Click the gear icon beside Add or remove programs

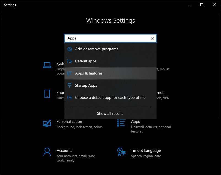tap(69, 49)
